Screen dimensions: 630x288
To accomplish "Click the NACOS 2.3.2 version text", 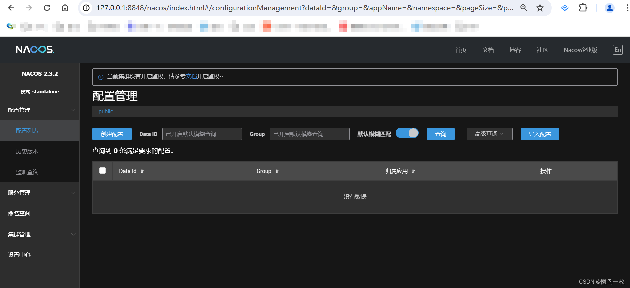I will pos(40,74).
